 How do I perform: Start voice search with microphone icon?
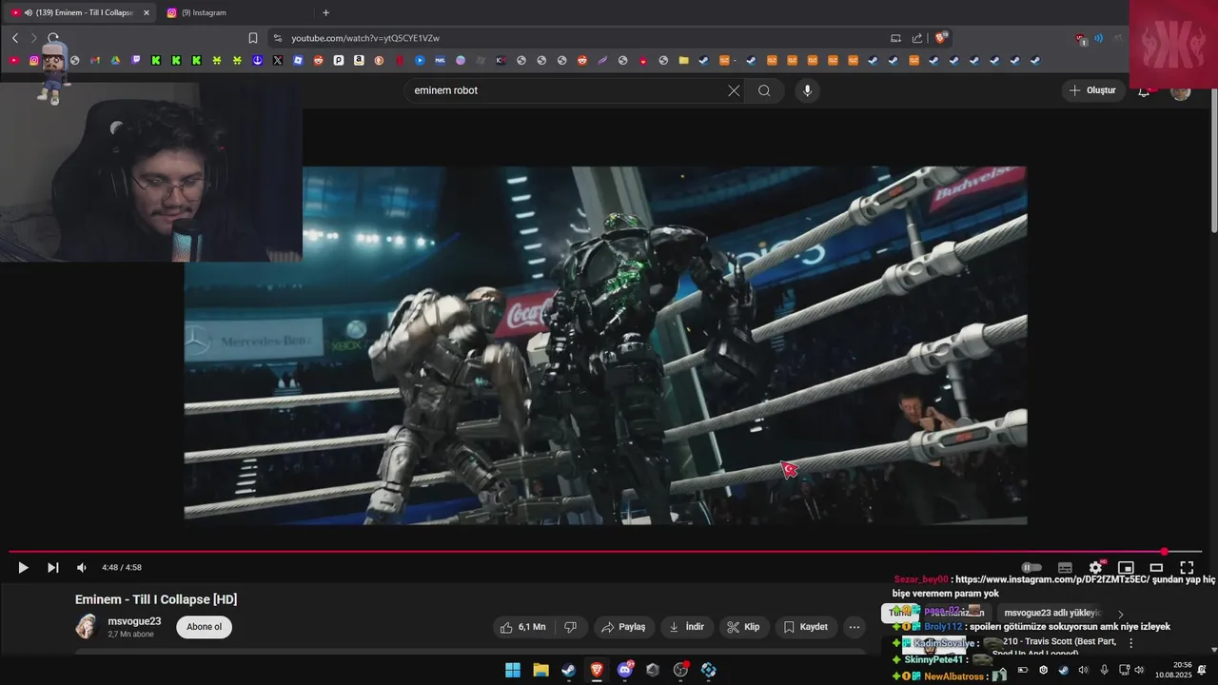coord(808,90)
